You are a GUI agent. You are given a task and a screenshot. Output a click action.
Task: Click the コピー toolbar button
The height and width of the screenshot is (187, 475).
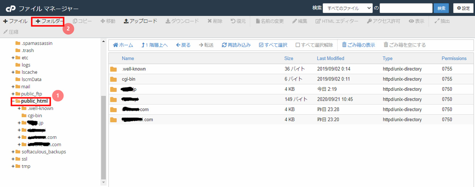[x=82, y=21]
